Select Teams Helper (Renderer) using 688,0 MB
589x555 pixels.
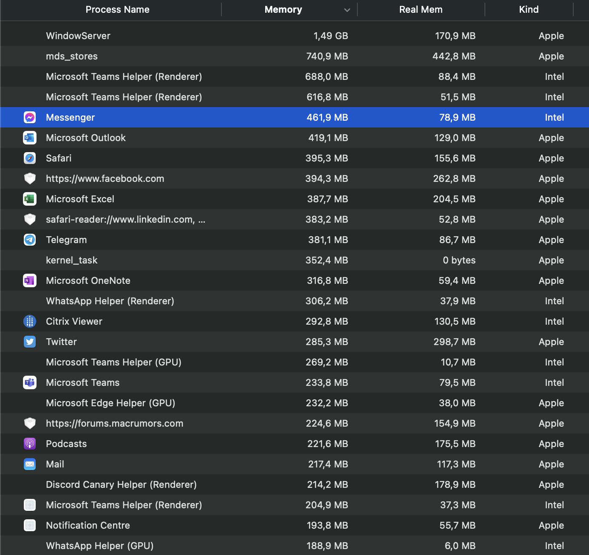click(124, 76)
